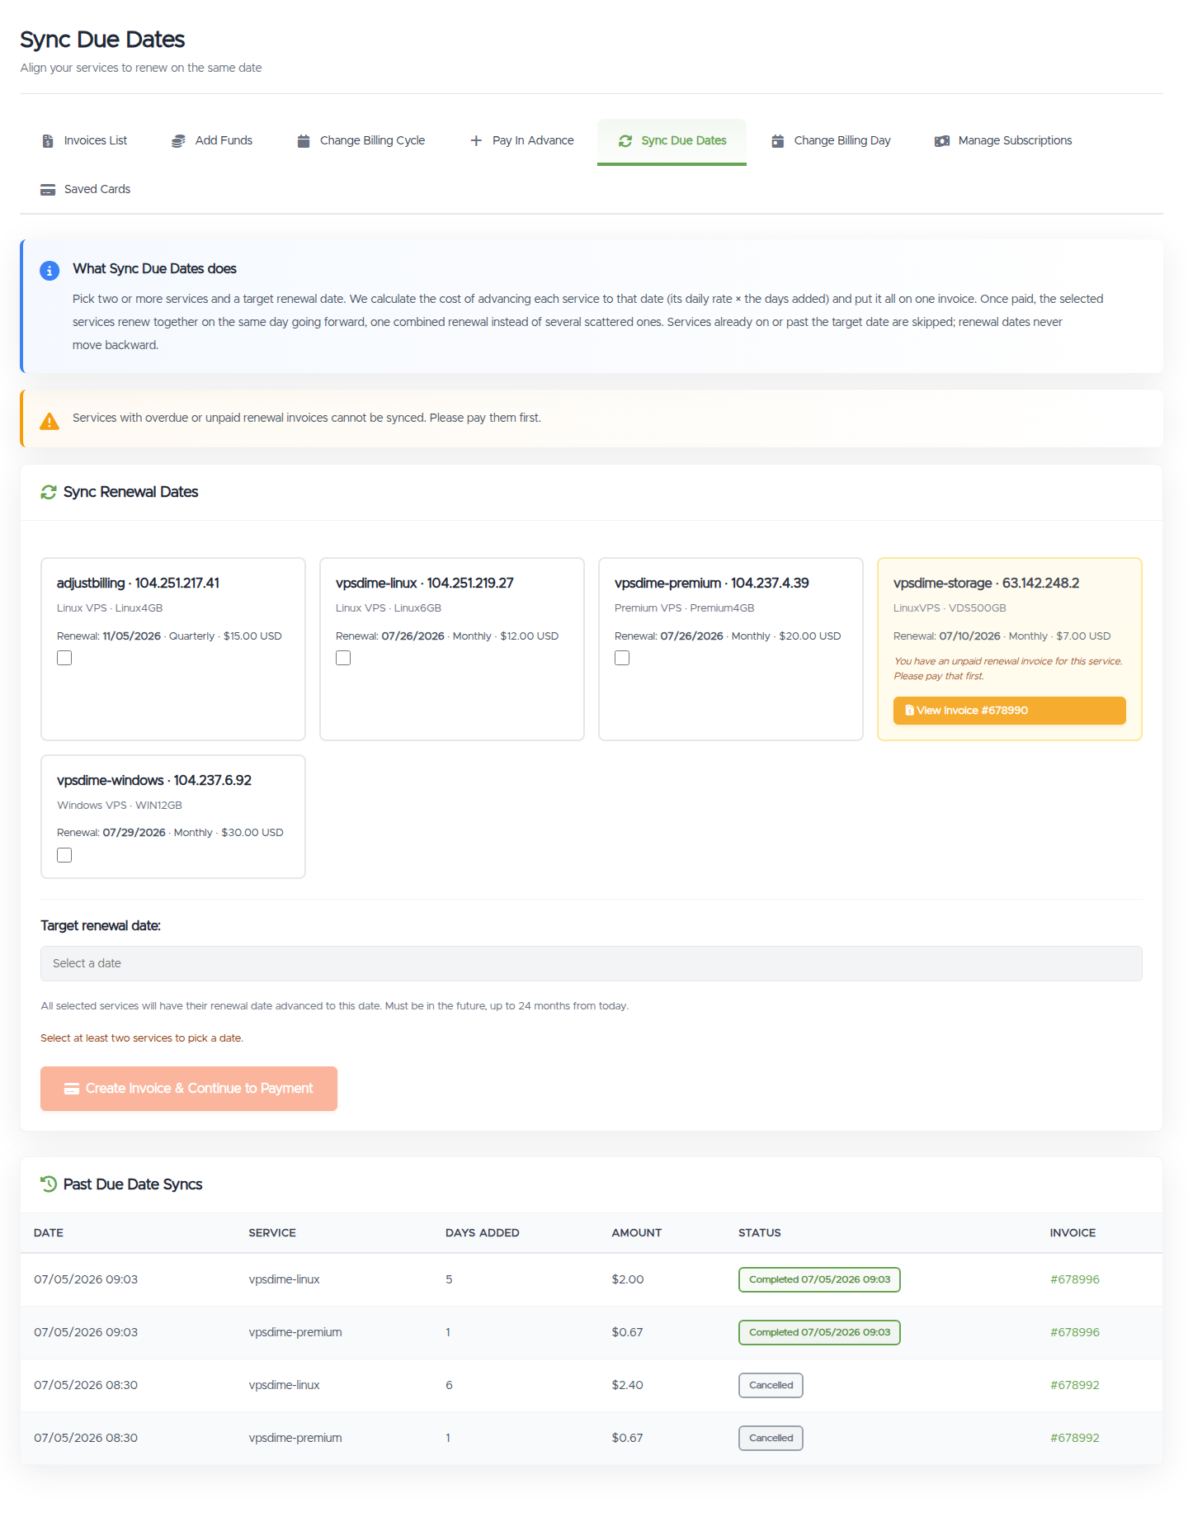This screenshot has width=1188, height=1522.
Task: Select the Sync Due Dates tab label
Action: (x=684, y=141)
